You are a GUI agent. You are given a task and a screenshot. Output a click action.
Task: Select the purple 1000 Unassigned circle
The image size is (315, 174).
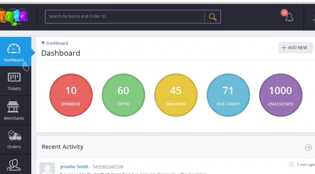(281, 95)
